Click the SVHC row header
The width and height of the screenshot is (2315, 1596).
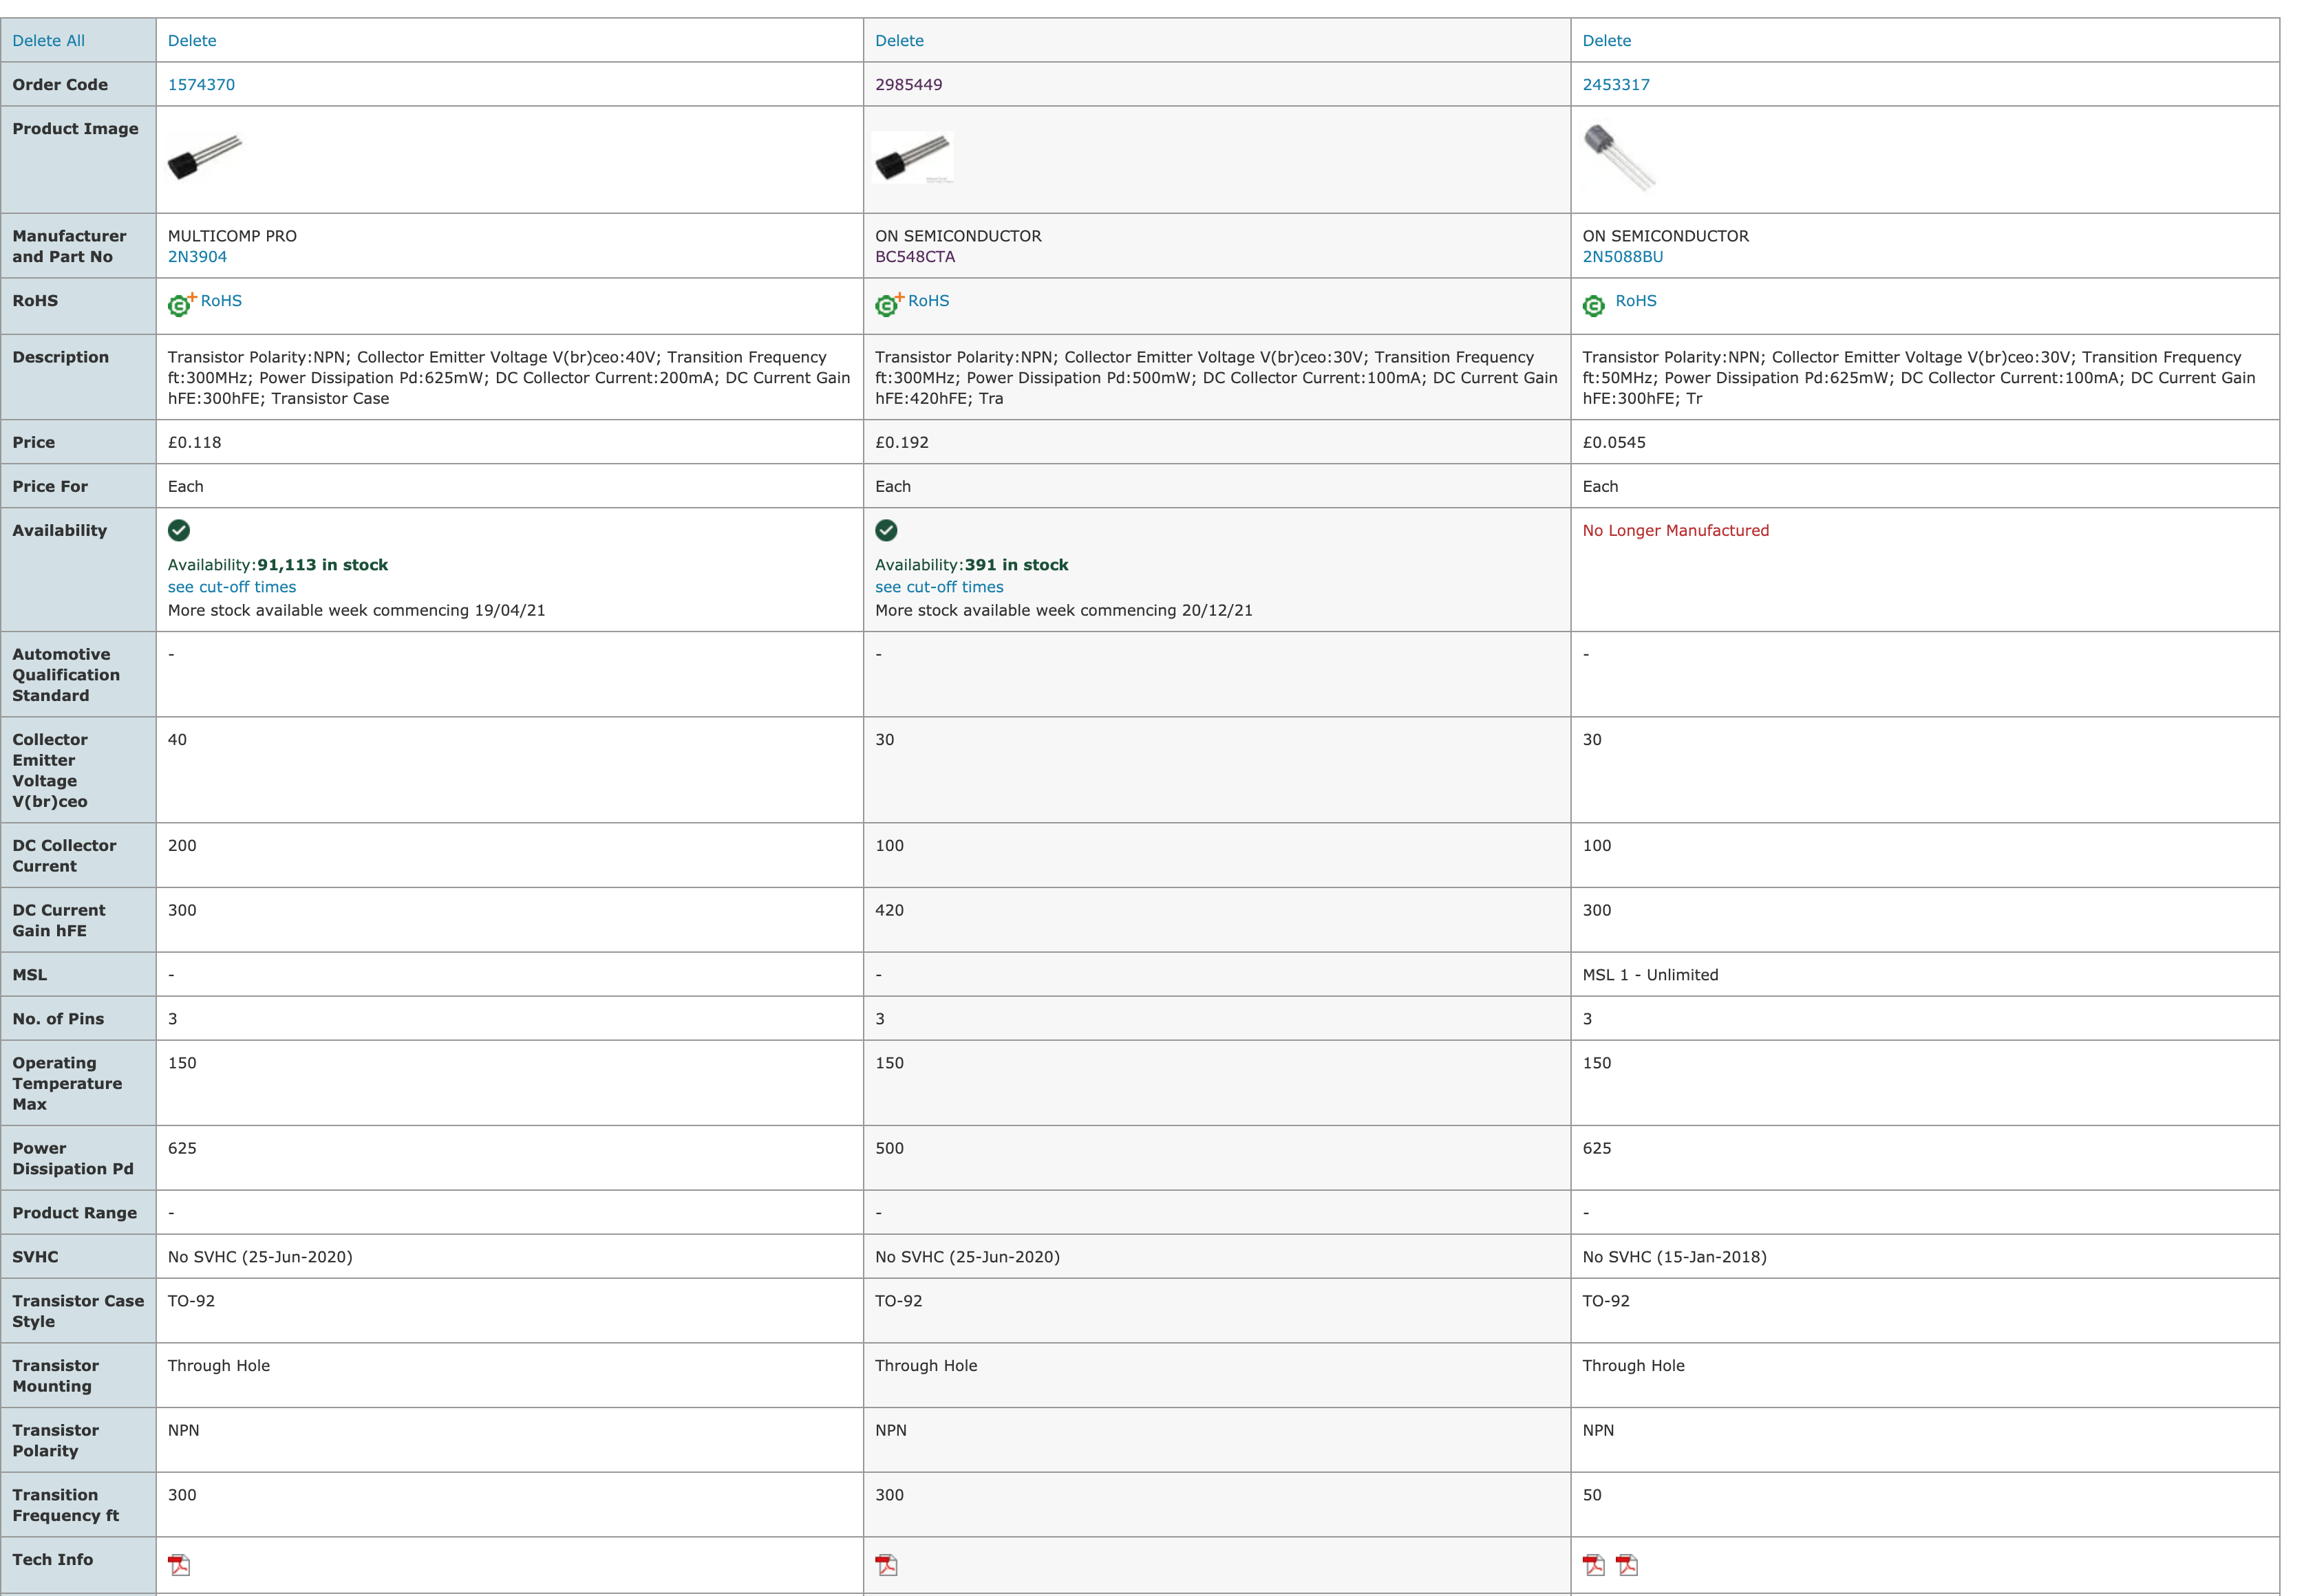point(78,1257)
